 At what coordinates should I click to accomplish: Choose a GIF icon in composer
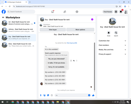(x=52, y=95)
